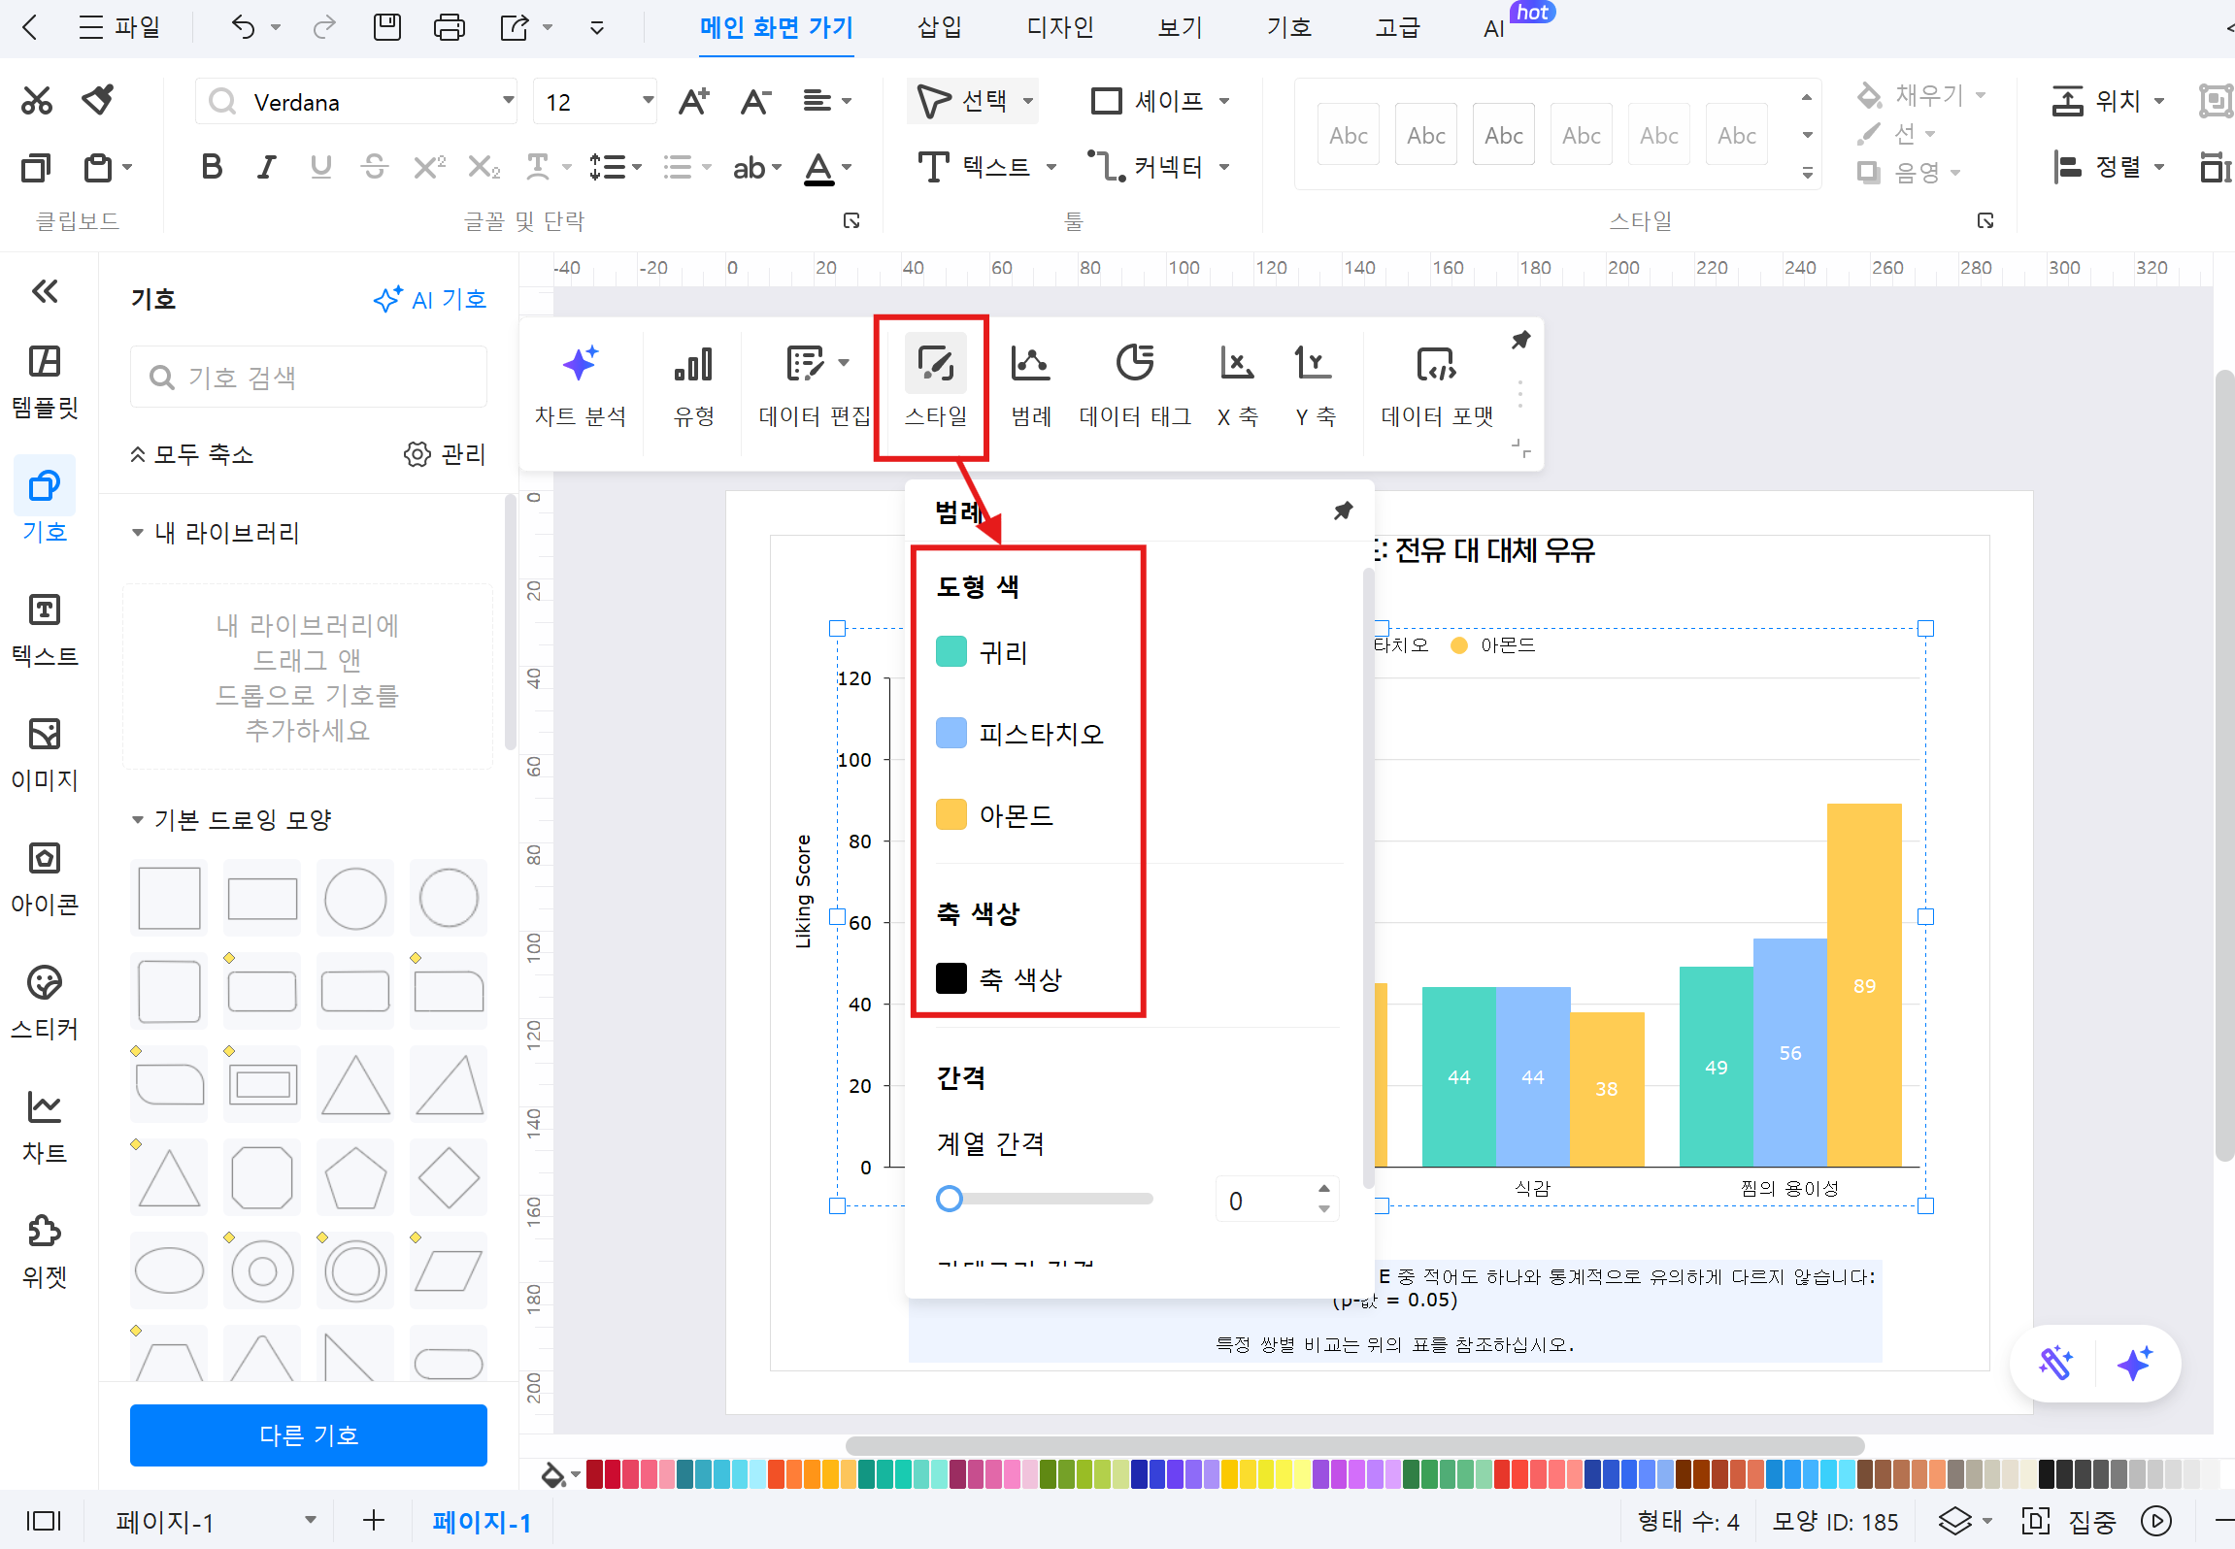Click the 기호 검색 search field
This screenshot has height=1549, width=2235.
[309, 377]
